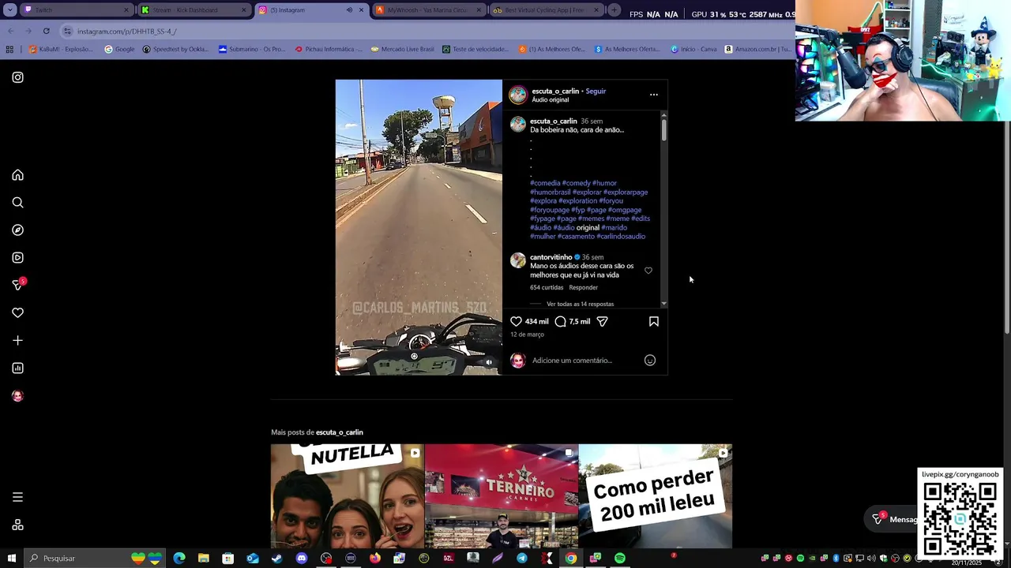Expand Ver todas as 14 respostas
The image size is (1011, 568).
coord(580,304)
